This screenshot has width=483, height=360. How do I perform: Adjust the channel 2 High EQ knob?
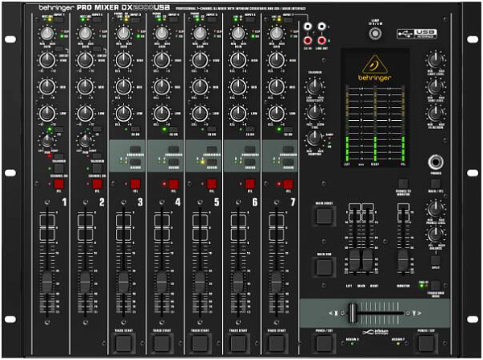(85, 60)
